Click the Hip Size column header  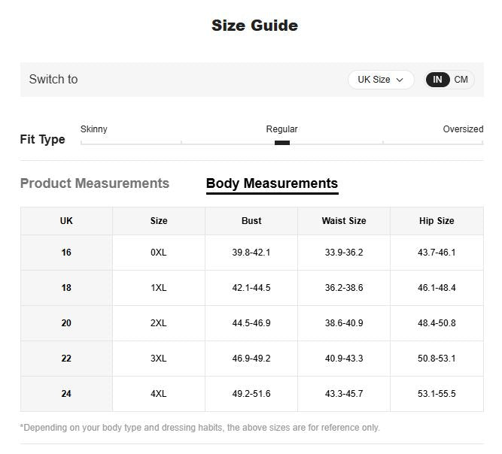pyautogui.click(x=437, y=221)
